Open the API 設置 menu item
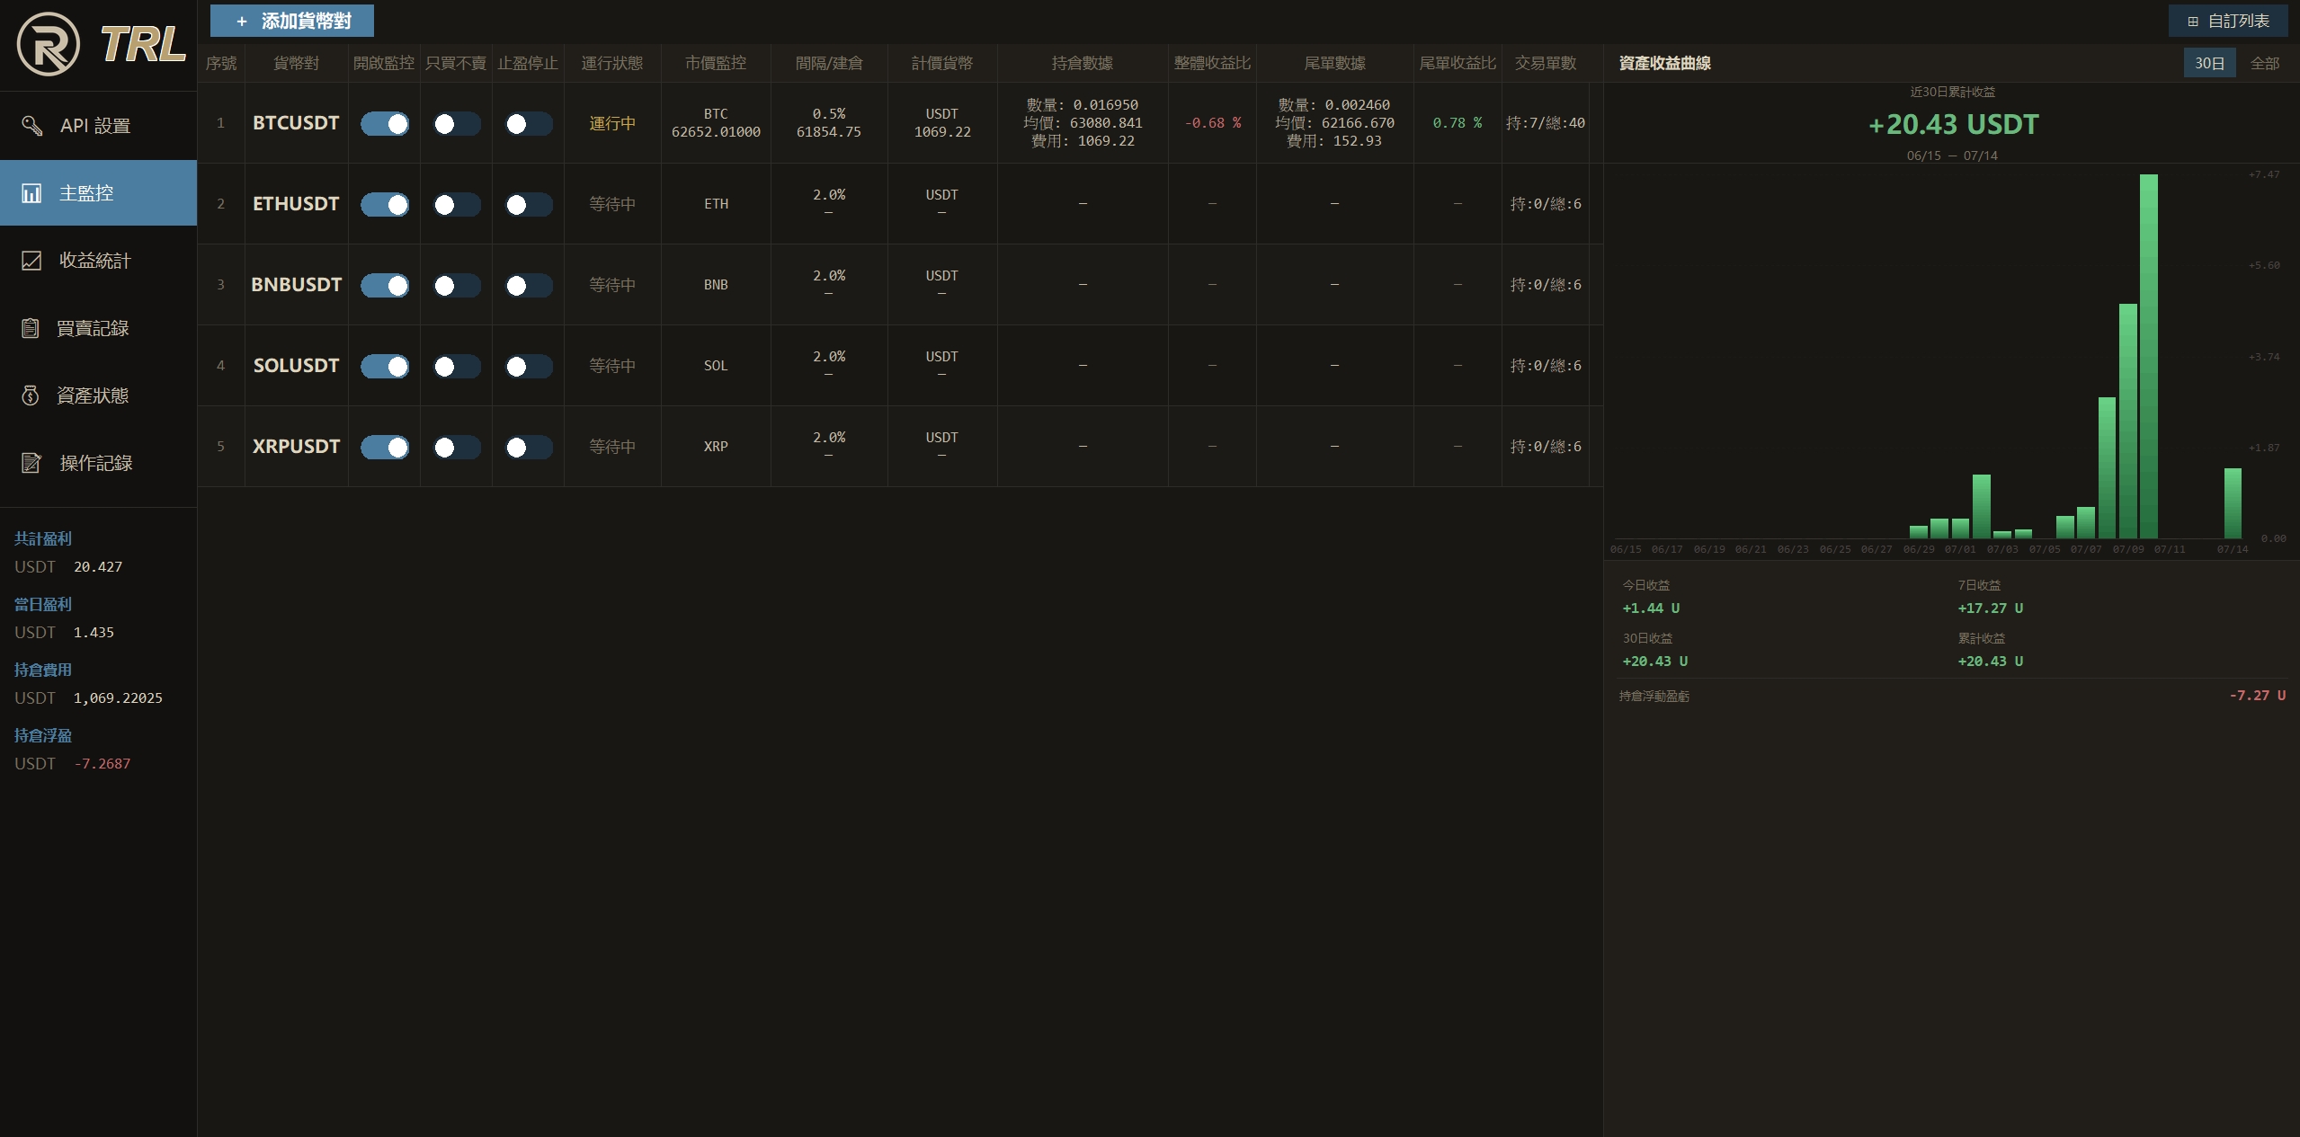2300x1137 pixels. click(98, 125)
